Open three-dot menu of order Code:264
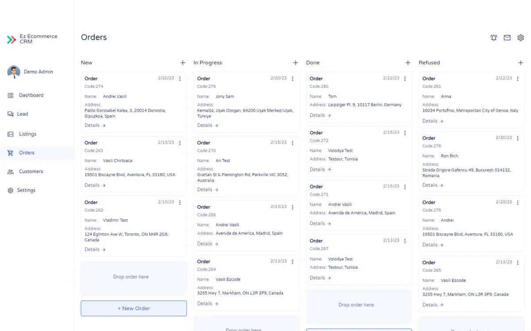The height and width of the screenshot is (331, 531). [x=292, y=262]
